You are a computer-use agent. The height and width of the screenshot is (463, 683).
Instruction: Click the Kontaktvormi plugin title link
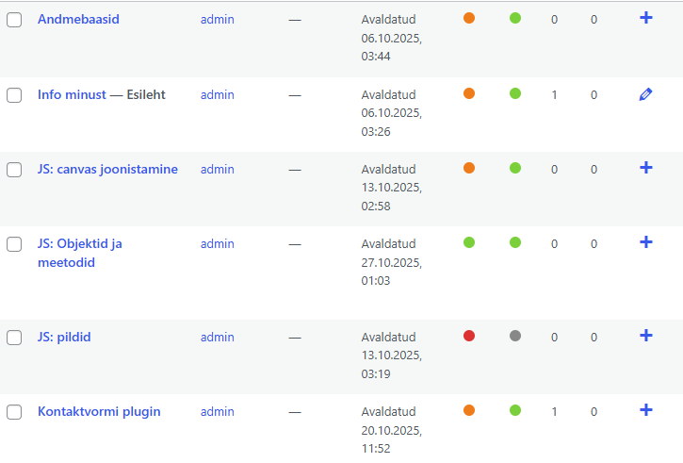[x=99, y=411]
